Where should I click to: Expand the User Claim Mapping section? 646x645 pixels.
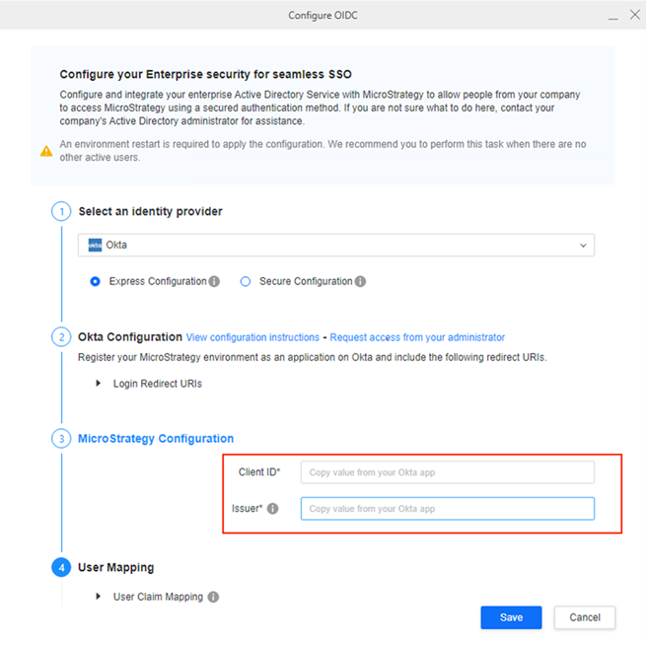(x=99, y=597)
